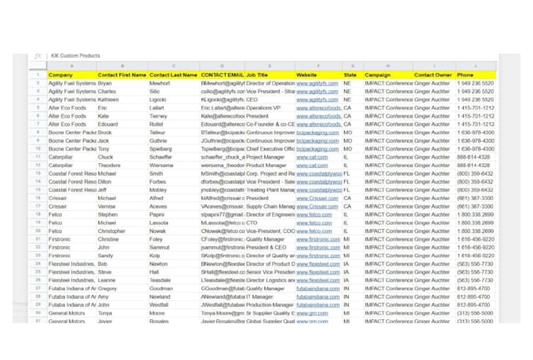Click last name cell Aceves
533x360 pixels.
pos(174,206)
